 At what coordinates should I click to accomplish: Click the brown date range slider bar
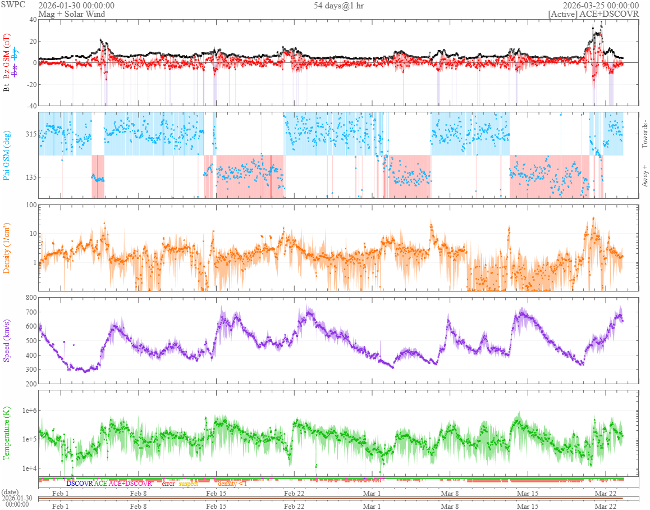pos(331,498)
